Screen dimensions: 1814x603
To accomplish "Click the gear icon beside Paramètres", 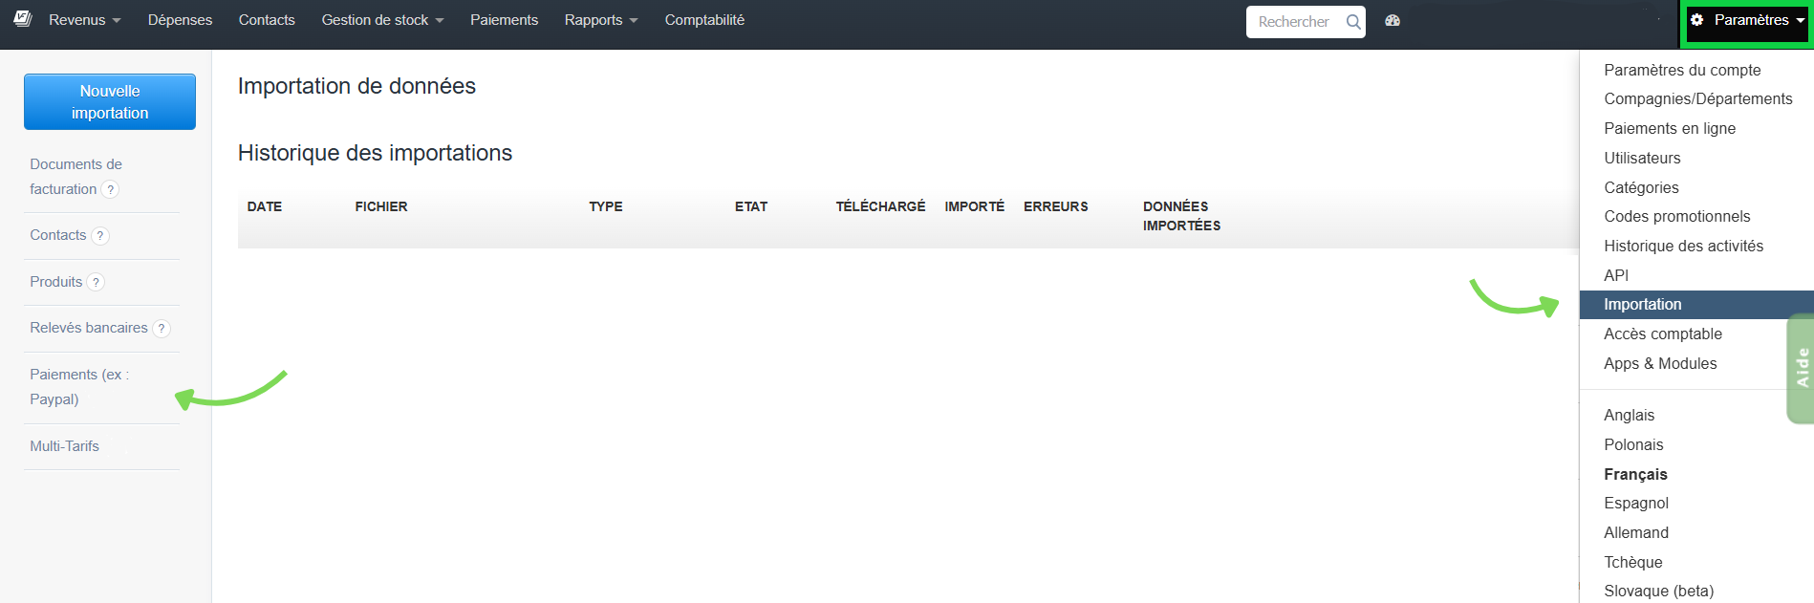I will (x=1697, y=19).
